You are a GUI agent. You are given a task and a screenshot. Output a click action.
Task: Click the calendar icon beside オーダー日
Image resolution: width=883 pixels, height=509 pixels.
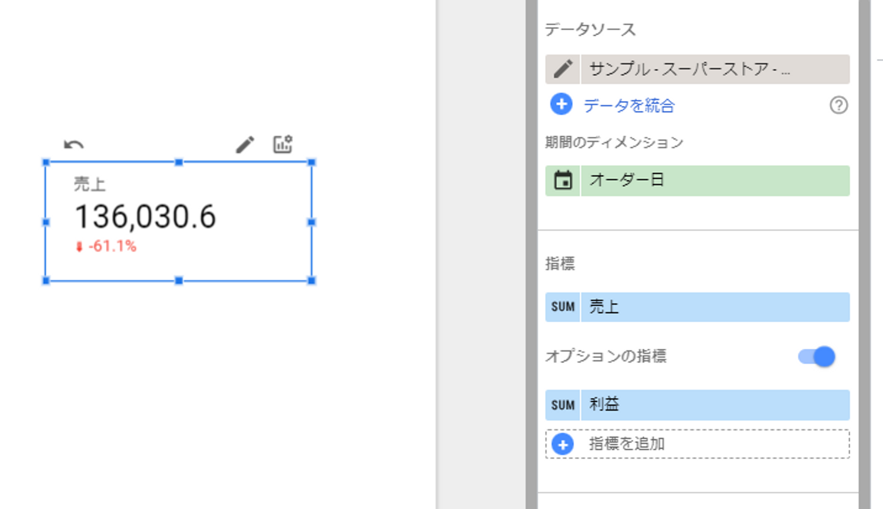point(563,180)
